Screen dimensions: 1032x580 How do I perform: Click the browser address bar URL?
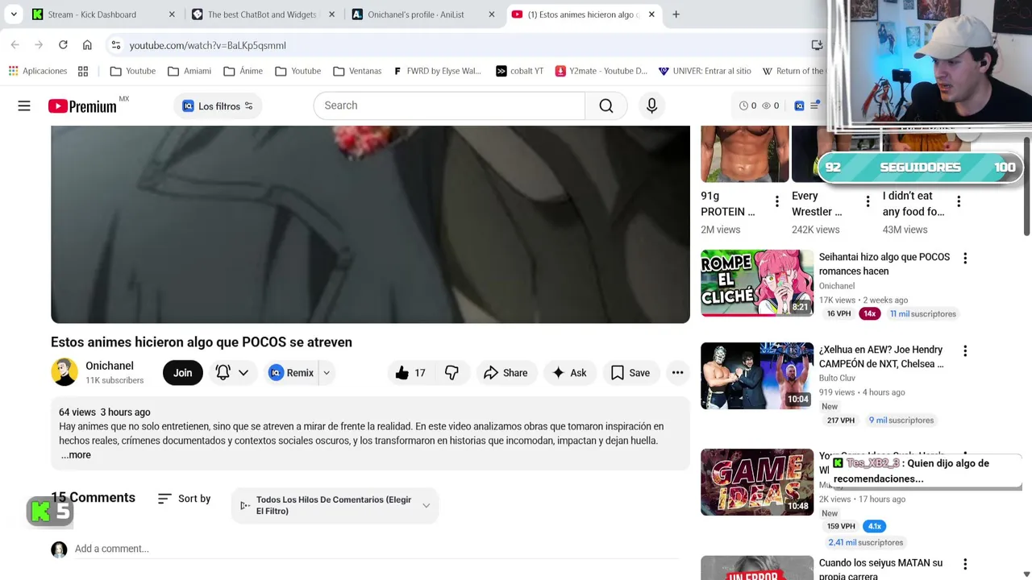[208, 45]
